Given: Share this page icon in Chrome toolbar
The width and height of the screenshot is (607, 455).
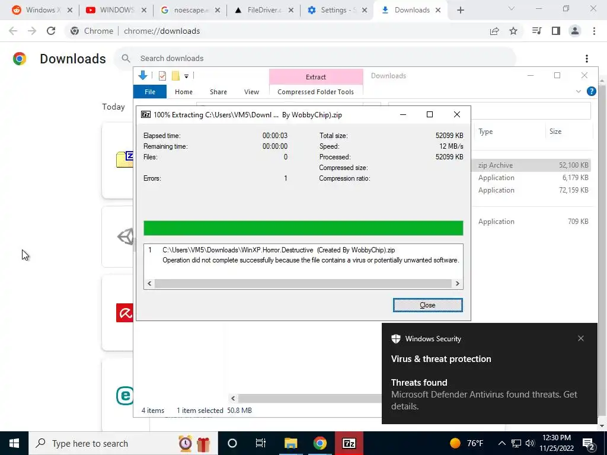Looking at the screenshot, I should [494, 31].
